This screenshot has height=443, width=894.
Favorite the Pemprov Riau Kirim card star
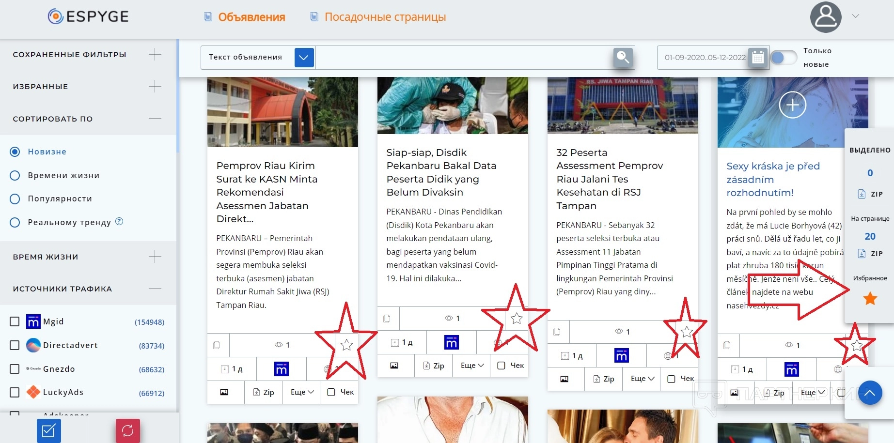coord(346,345)
